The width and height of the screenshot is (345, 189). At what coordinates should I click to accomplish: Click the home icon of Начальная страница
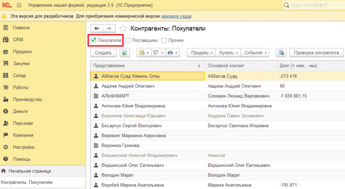coord(3,171)
